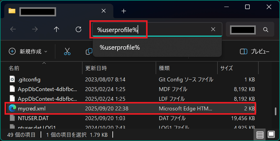This screenshot has height=141, width=280.
Task: Select the .gitconfig file
Action: coord(29,80)
